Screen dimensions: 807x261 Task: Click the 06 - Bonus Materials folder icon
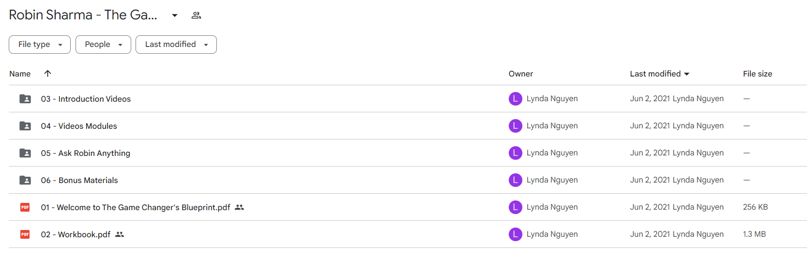(x=25, y=180)
